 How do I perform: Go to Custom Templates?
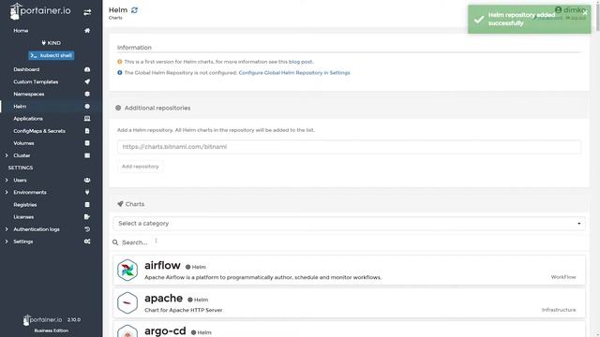[x=36, y=81]
